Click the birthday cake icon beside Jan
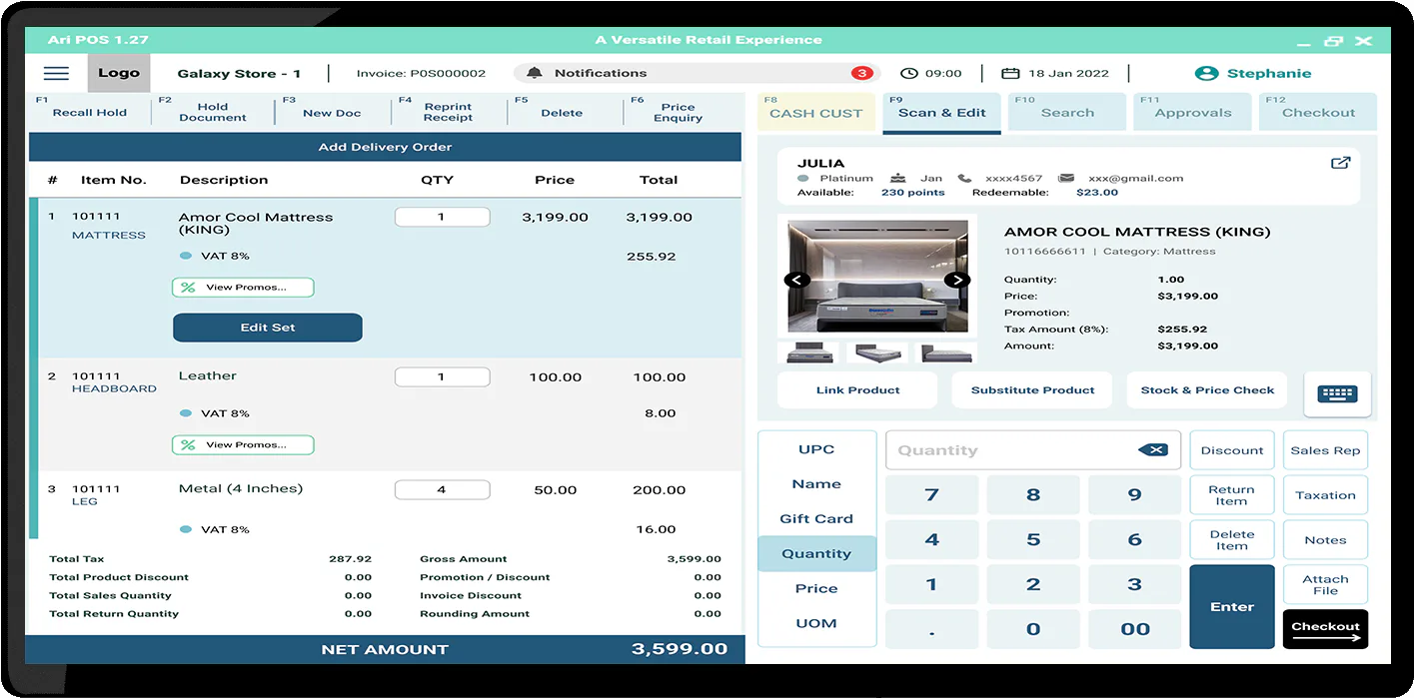 [x=898, y=178]
